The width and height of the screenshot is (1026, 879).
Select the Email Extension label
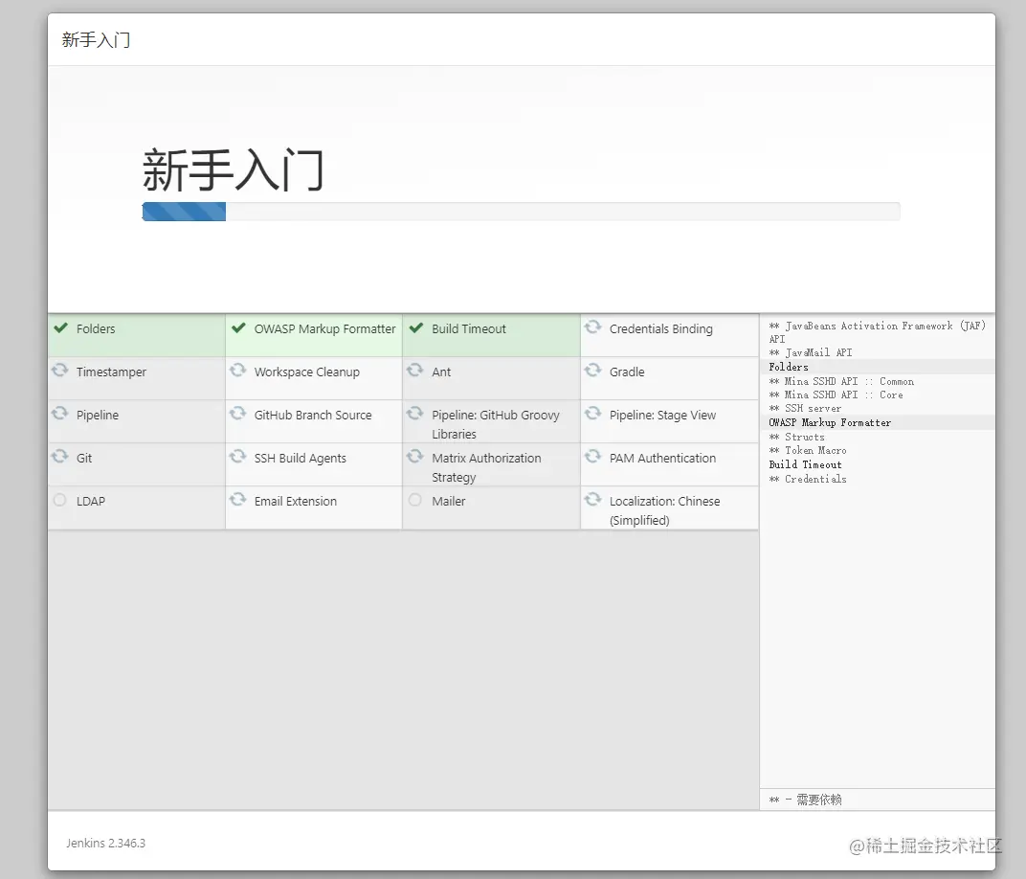pos(296,502)
